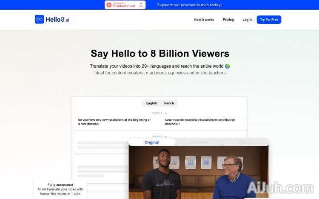Image resolution: width=319 pixels, height=199 pixels.
Task: Click the English transcript text box
Action: [x=117, y=122]
